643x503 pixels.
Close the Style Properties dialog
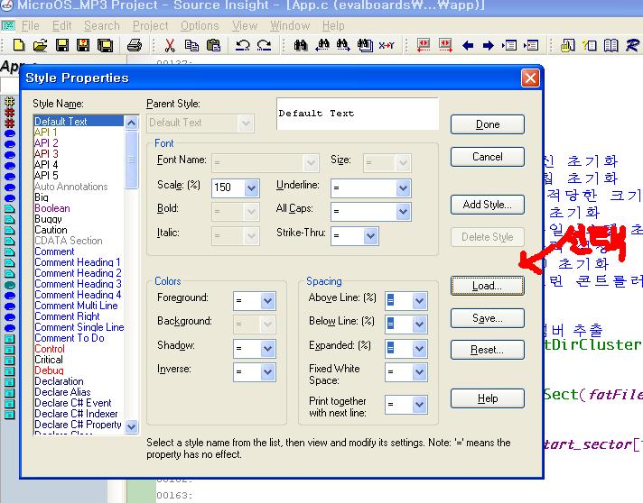[x=530, y=78]
